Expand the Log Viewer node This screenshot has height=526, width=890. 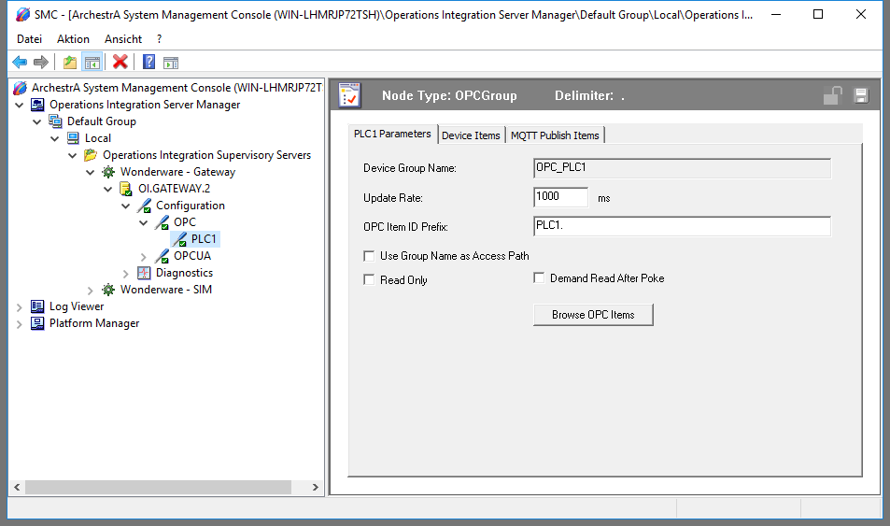(x=20, y=306)
